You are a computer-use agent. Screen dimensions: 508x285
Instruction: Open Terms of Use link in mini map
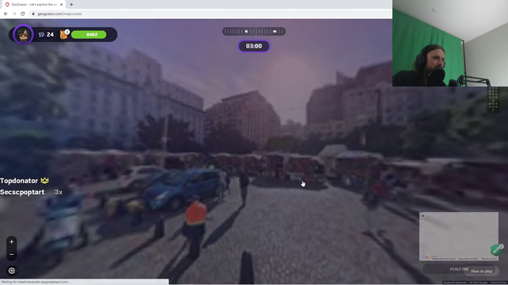[489, 259]
